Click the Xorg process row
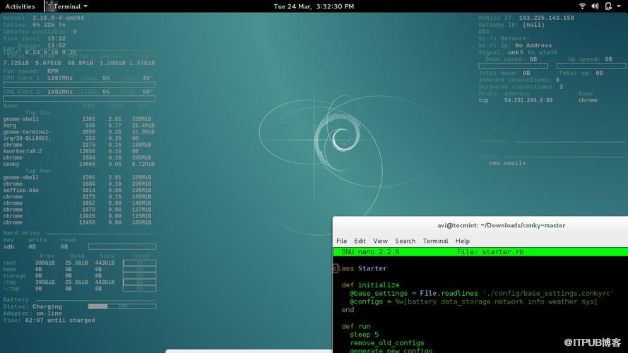This screenshot has width=628, height=353. [x=79, y=126]
